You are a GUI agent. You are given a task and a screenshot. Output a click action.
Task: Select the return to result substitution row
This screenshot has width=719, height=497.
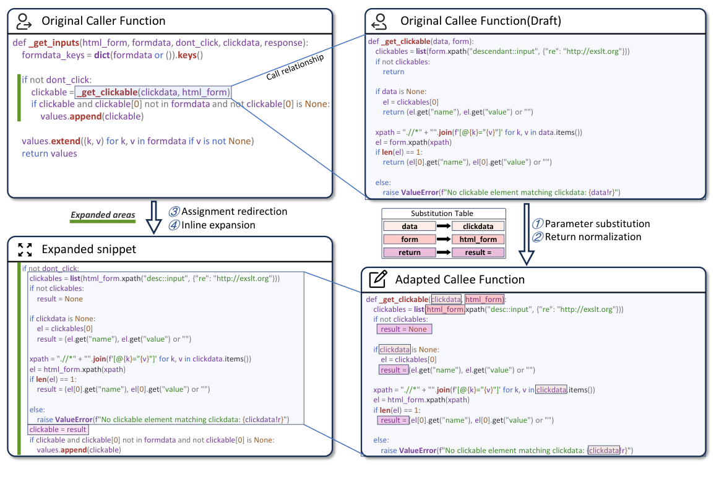click(x=443, y=252)
